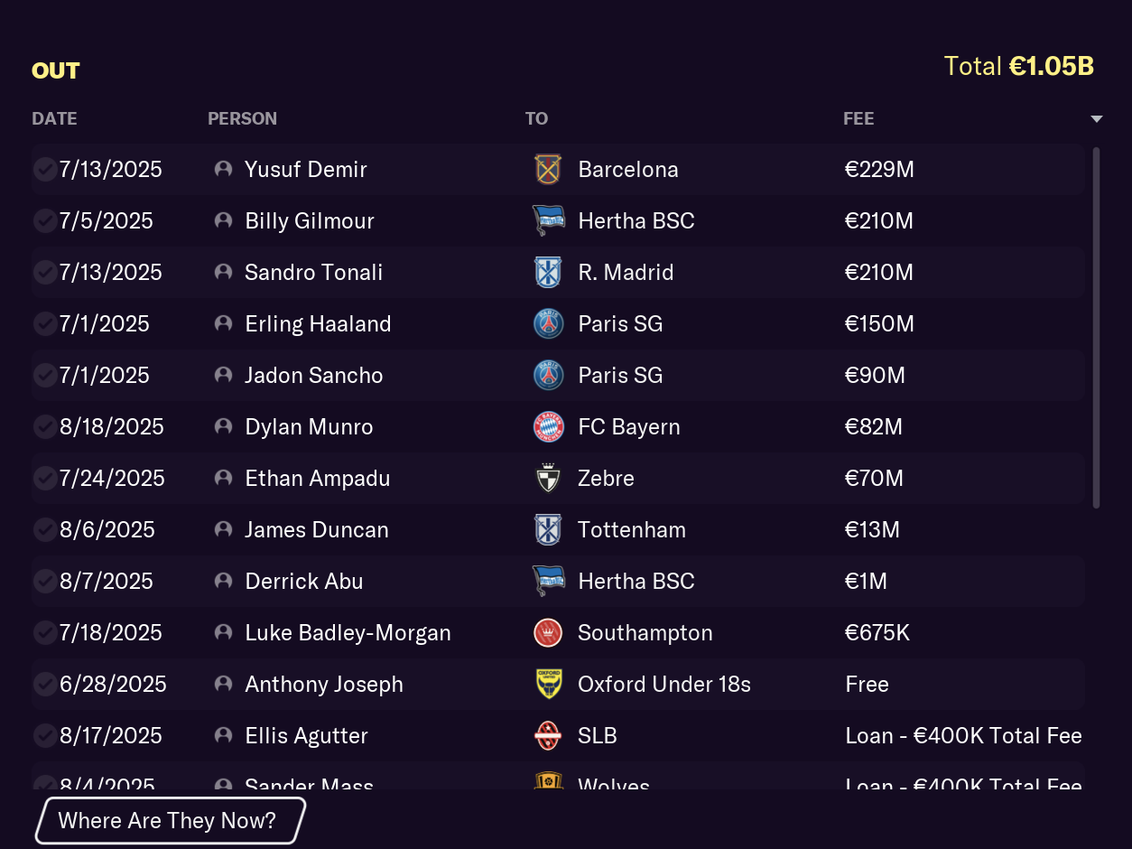Screen dimensions: 1132x849
Task: Sort the list by TO column
Action: click(x=536, y=119)
